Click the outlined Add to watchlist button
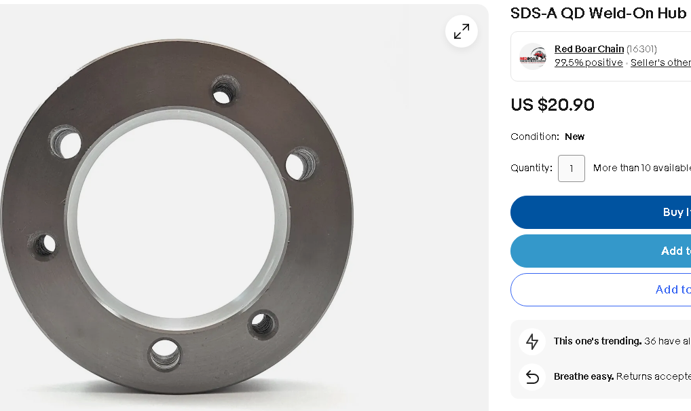Screen dimensions: 691x411 tap(601, 289)
